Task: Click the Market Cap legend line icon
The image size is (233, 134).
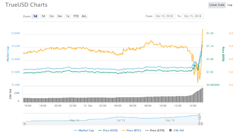Action: click(x=76, y=131)
